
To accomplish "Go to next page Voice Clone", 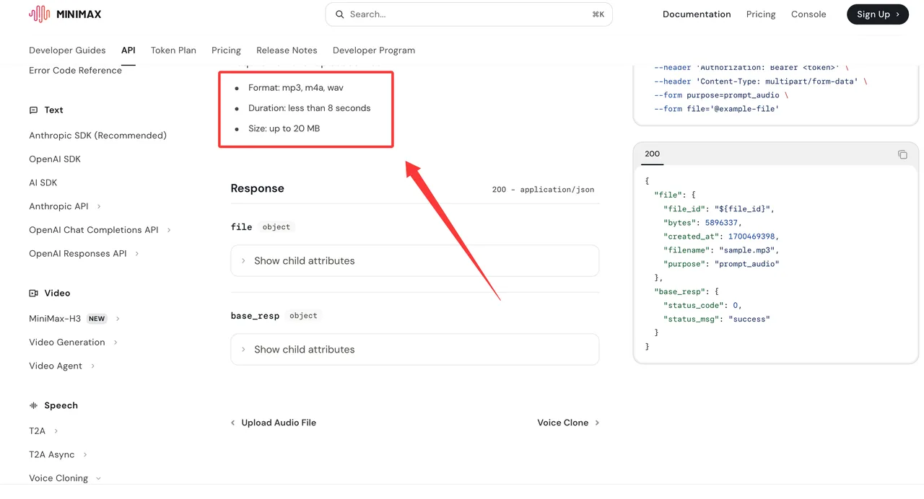I will pyautogui.click(x=569, y=423).
